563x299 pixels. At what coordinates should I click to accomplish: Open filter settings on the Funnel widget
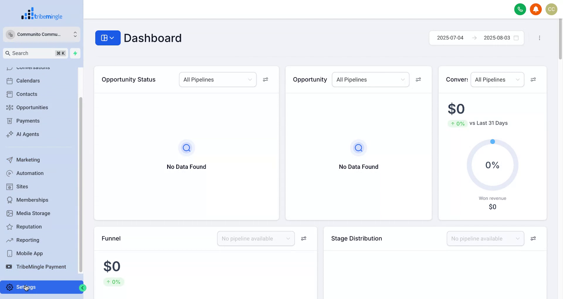(304, 238)
